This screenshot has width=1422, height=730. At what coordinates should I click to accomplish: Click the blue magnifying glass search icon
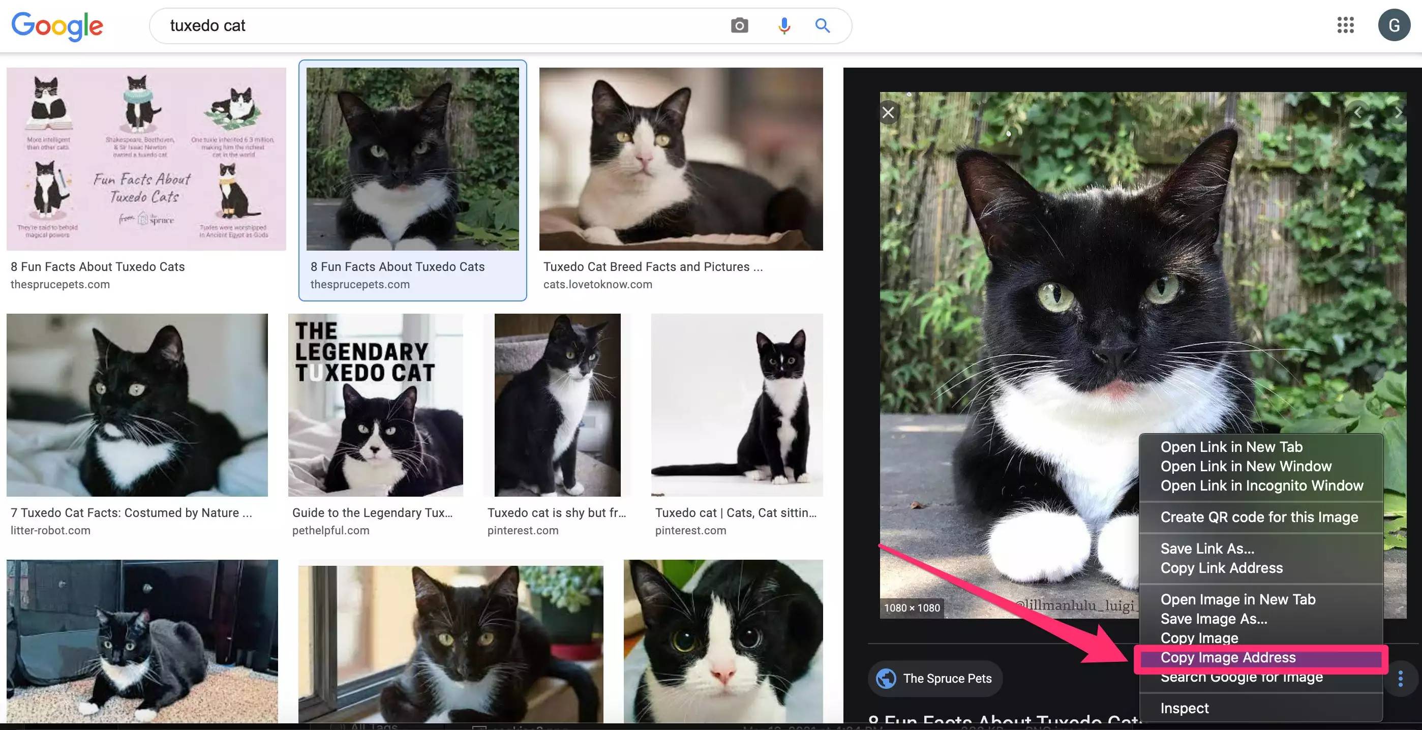click(x=823, y=25)
